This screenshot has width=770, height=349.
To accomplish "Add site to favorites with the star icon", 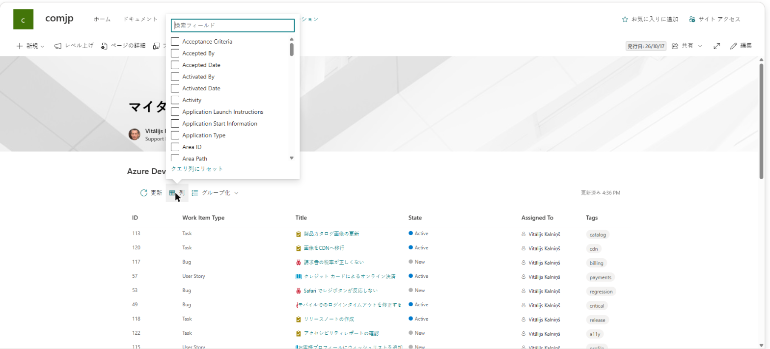I will click(x=625, y=19).
